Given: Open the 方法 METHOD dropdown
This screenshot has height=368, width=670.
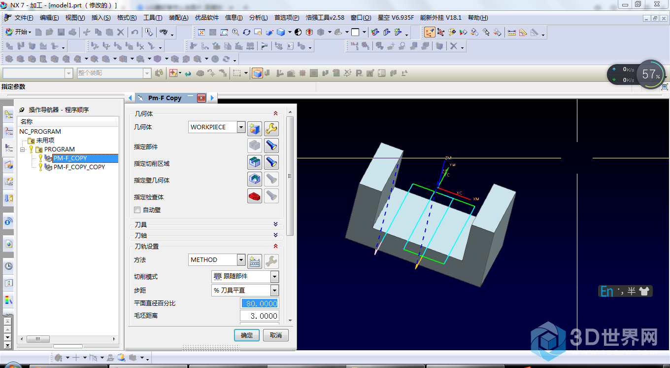Looking at the screenshot, I should pos(241,260).
